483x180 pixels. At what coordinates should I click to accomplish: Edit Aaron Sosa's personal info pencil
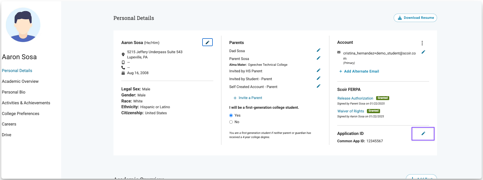207,42
